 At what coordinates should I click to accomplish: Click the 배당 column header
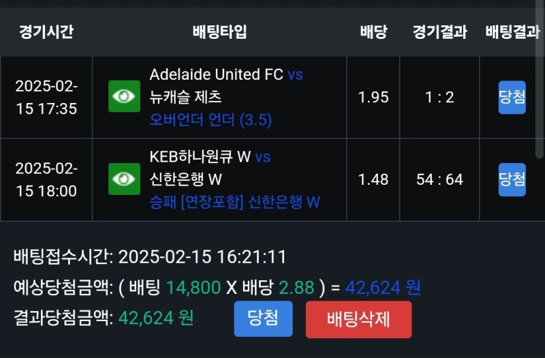[x=373, y=31]
